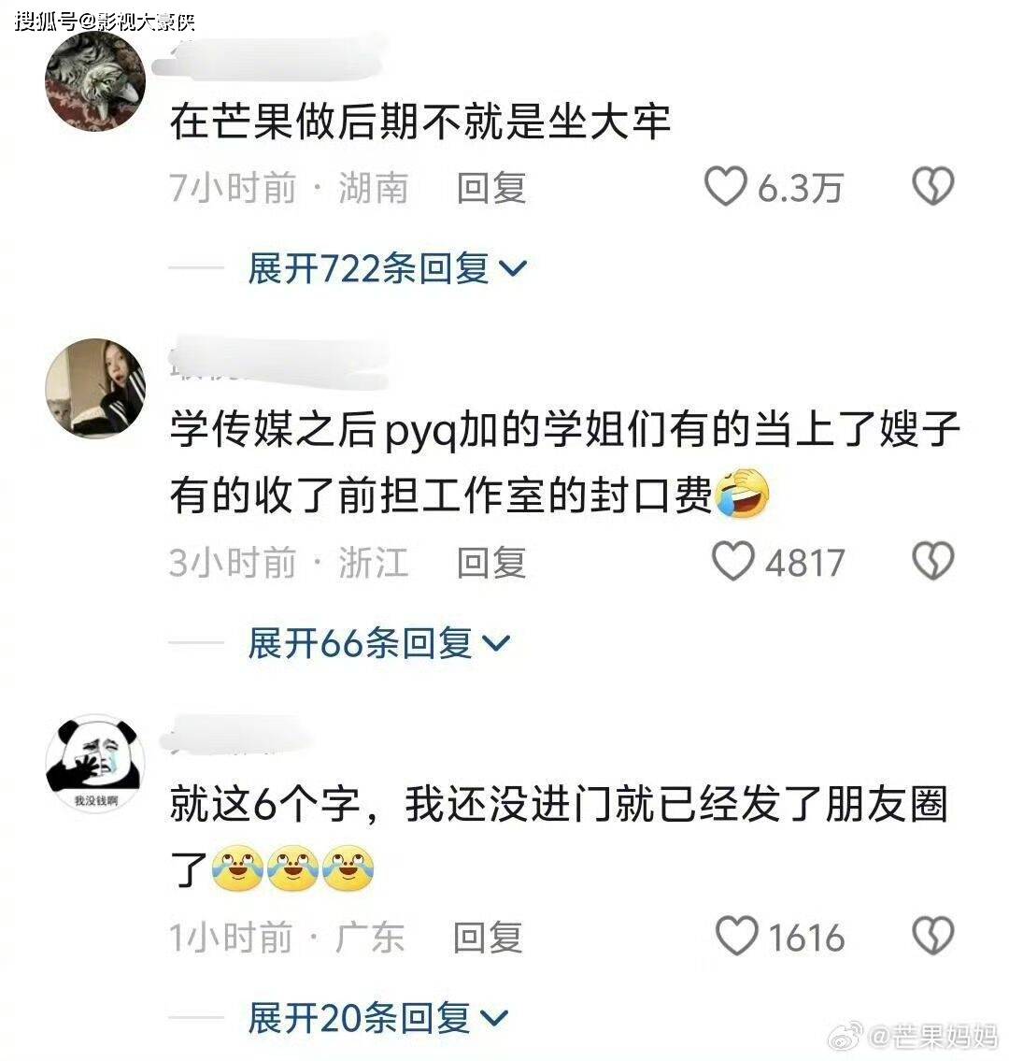Reply to the 湖南 comment via 回复
Viewport: 1009px width, 1061px height.
coord(491,188)
